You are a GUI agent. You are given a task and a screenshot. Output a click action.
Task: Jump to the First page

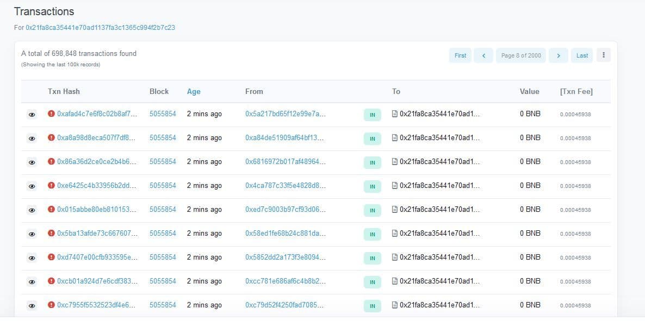pyautogui.click(x=460, y=55)
